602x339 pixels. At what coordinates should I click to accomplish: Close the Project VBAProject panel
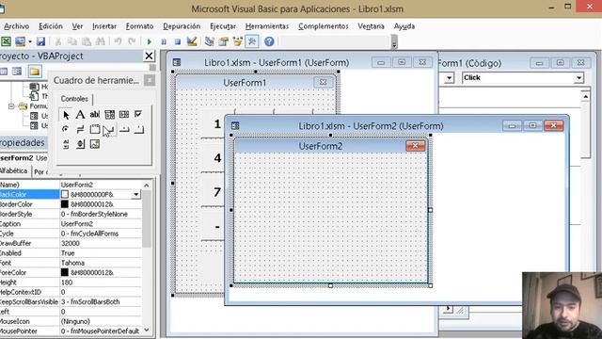click(x=149, y=56)
